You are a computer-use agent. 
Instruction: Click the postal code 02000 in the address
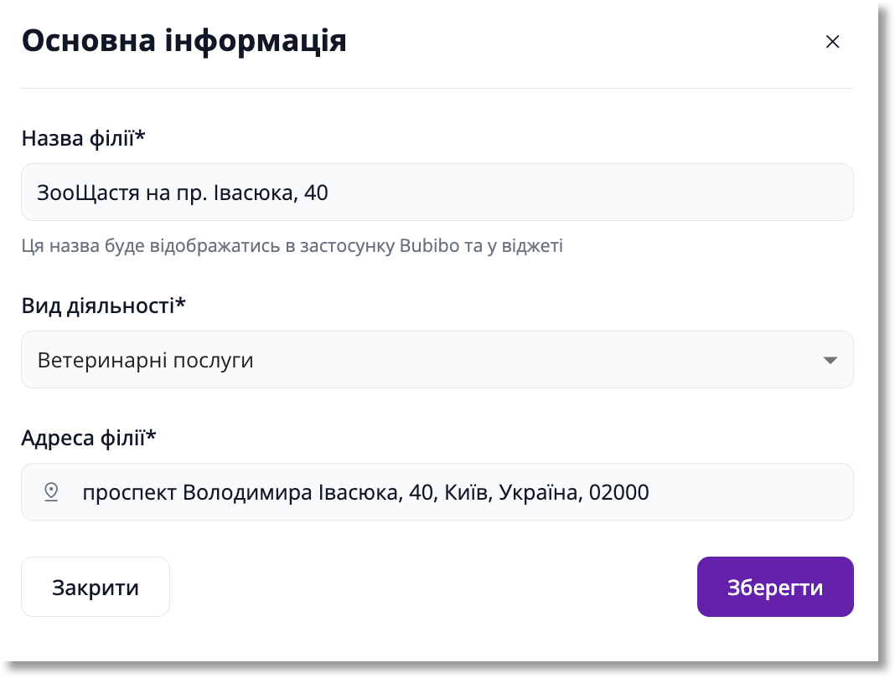pos(618,492)
